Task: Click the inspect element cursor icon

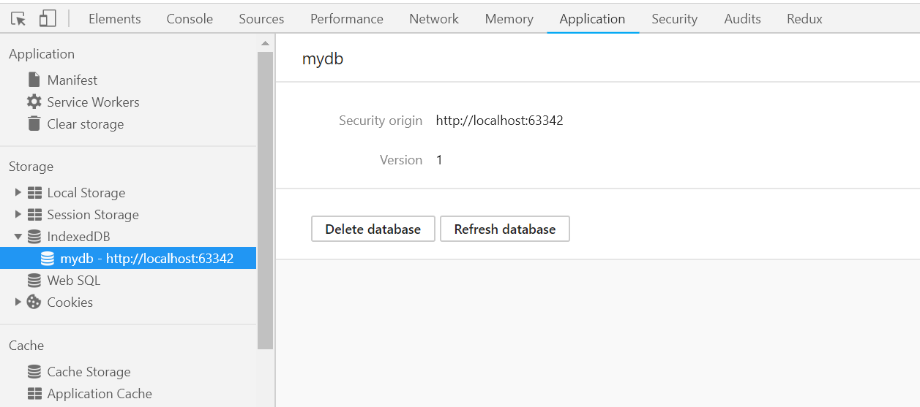Action: pos(18,19)
